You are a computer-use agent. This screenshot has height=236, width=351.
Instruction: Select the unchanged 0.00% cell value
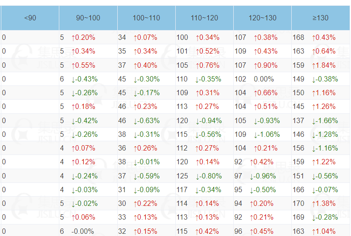(264, 79)
